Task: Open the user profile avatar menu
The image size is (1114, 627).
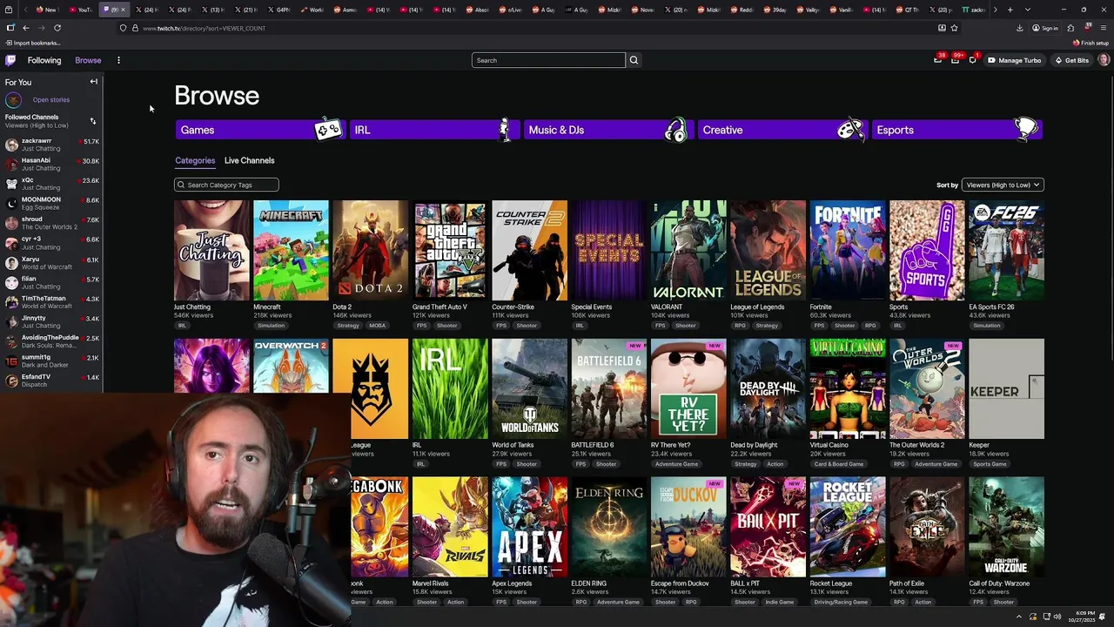Action: click(1104, 60)
